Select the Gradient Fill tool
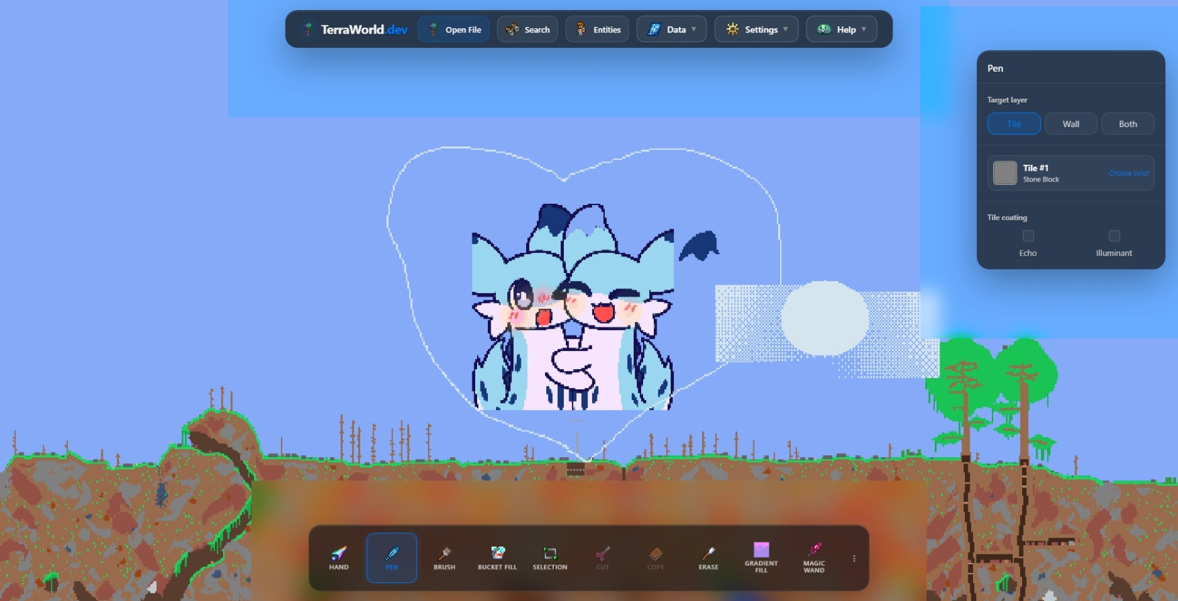 761,558
